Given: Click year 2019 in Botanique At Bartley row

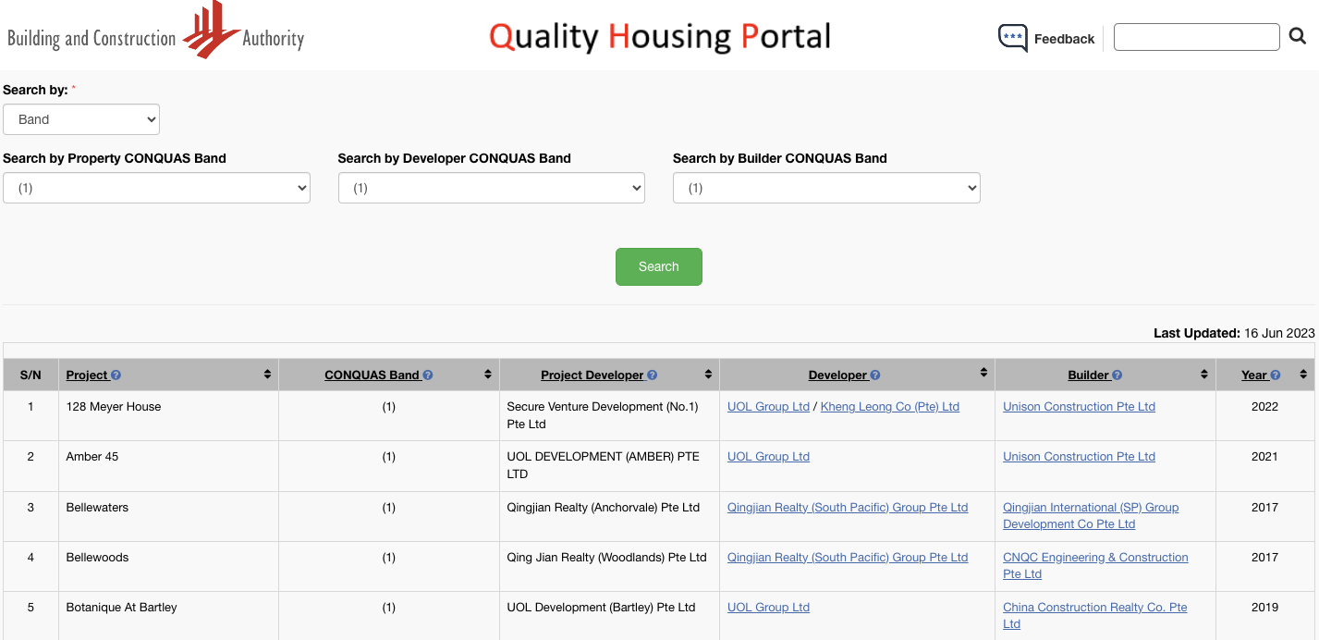Looking at the screenshot, I should [x=1264, y=608].
